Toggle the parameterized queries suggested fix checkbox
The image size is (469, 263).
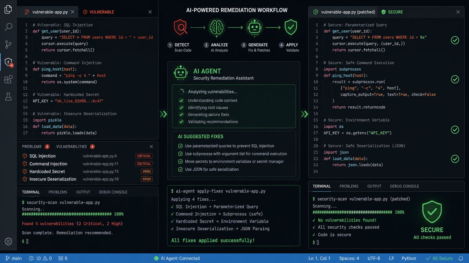coord(180,146)
